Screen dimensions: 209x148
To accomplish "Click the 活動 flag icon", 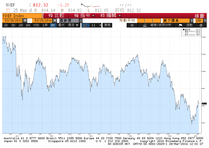I will 181,25.
